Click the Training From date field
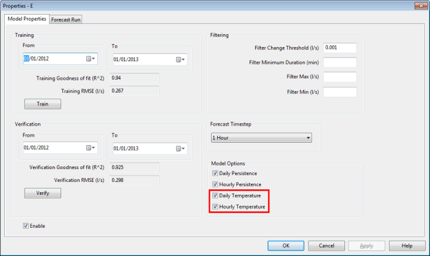The width and height of the screenshot is (430, 256). [x=61, y=59]
